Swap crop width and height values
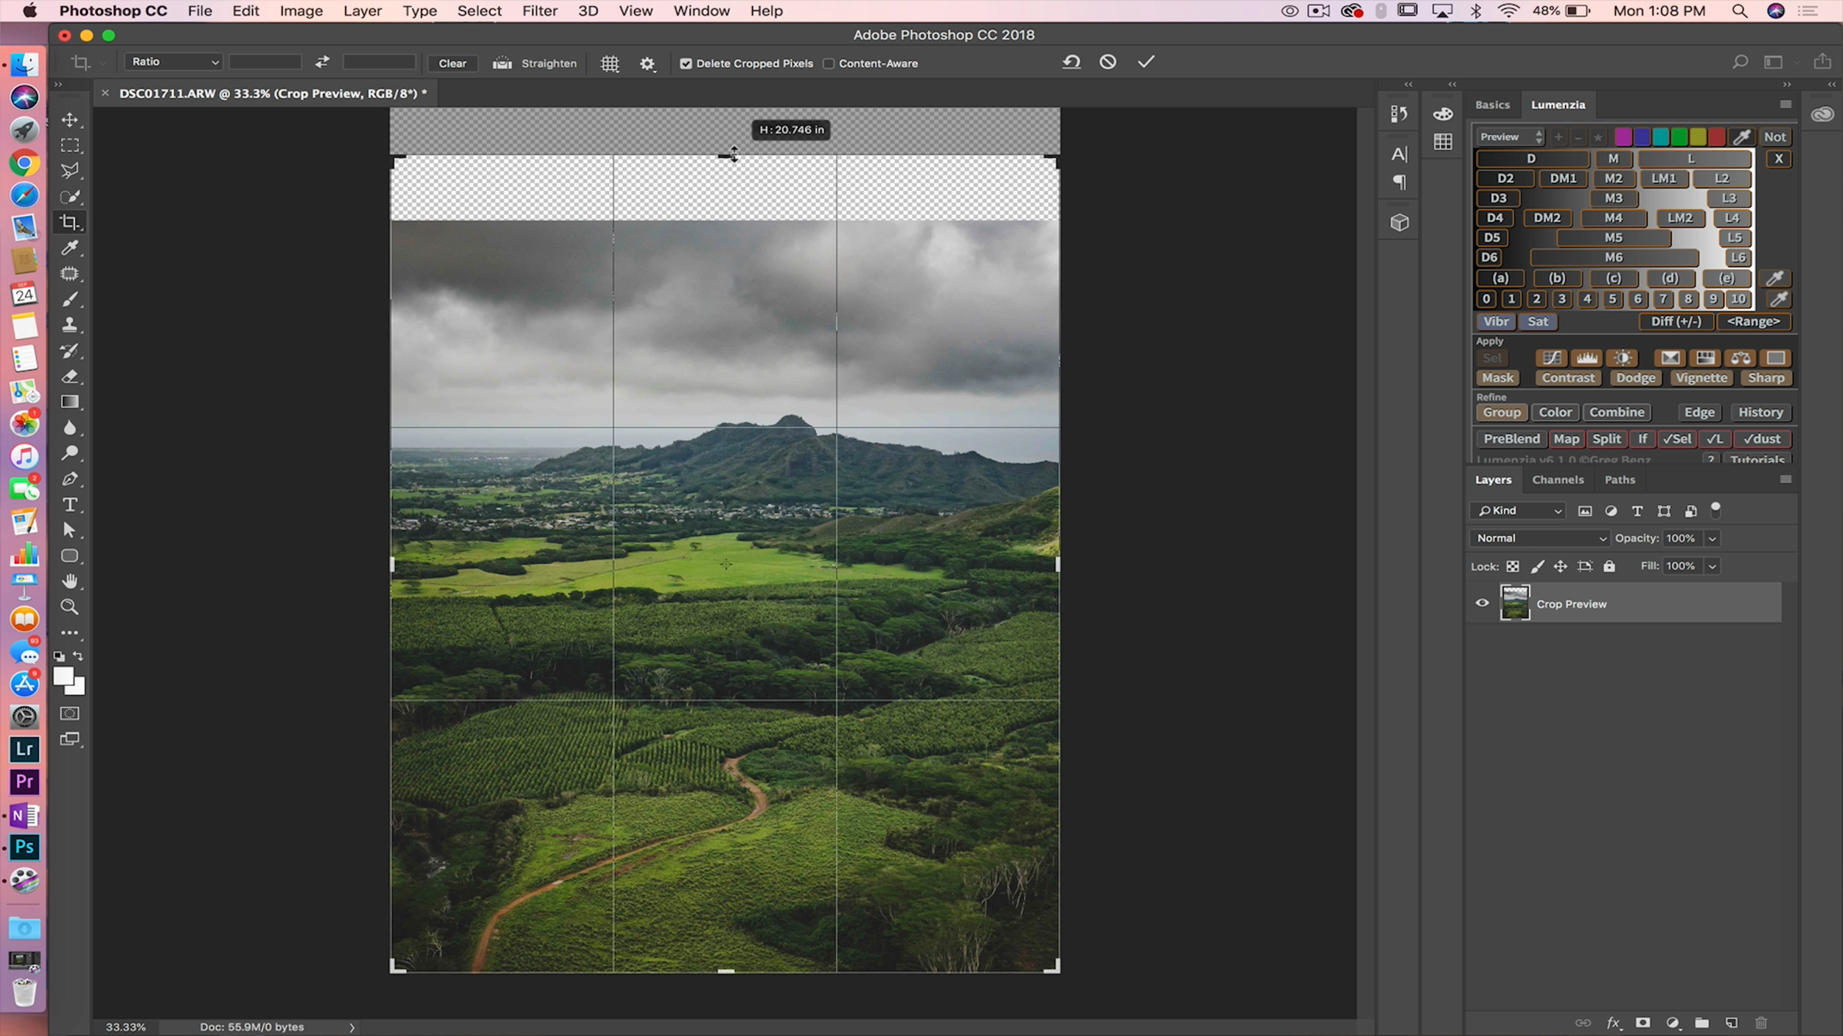 [x=322, y=63]
